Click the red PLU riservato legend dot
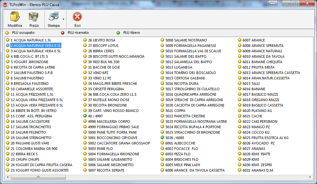Viewport: 317px width, 184px height. (63, 33)
